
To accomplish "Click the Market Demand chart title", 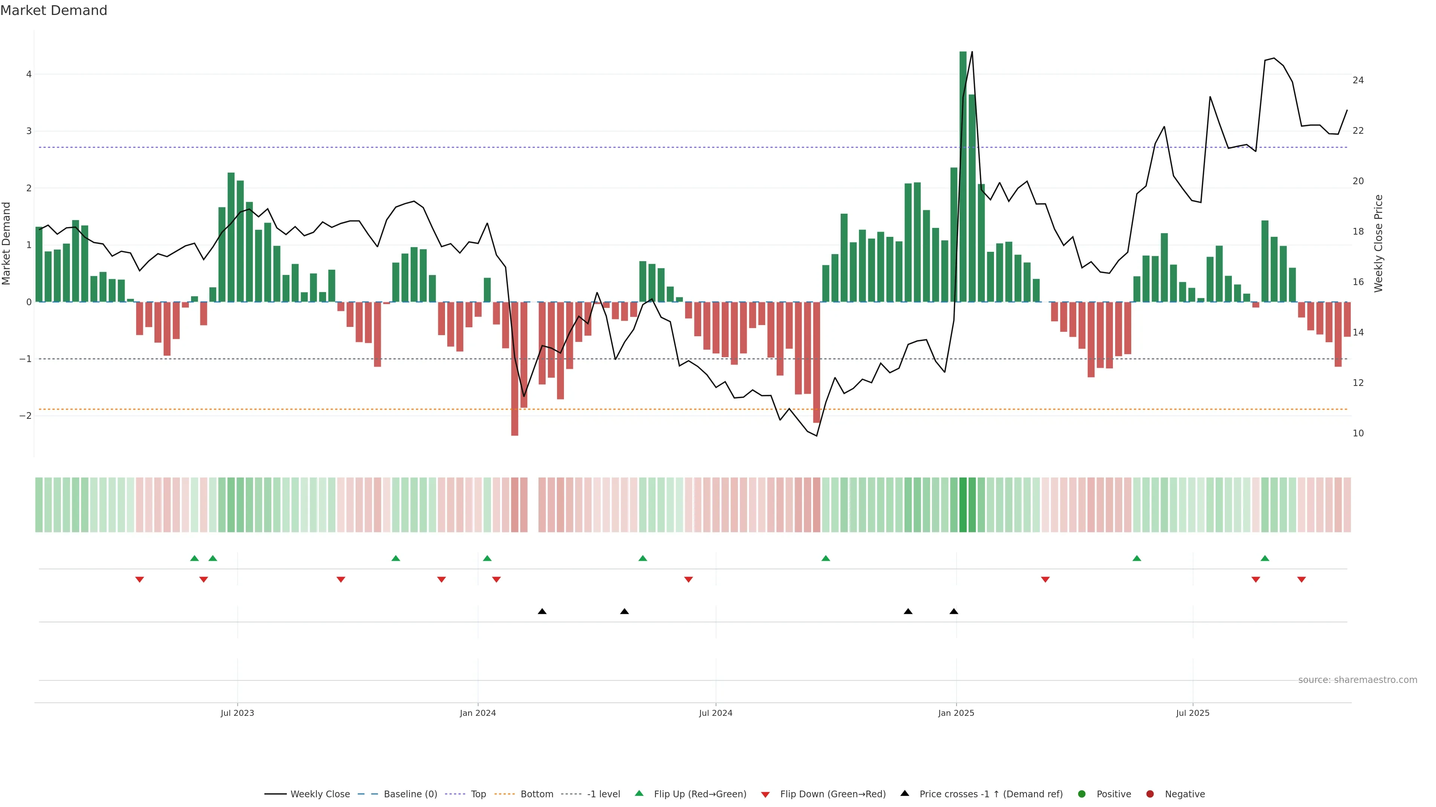I will click(53, 10).
